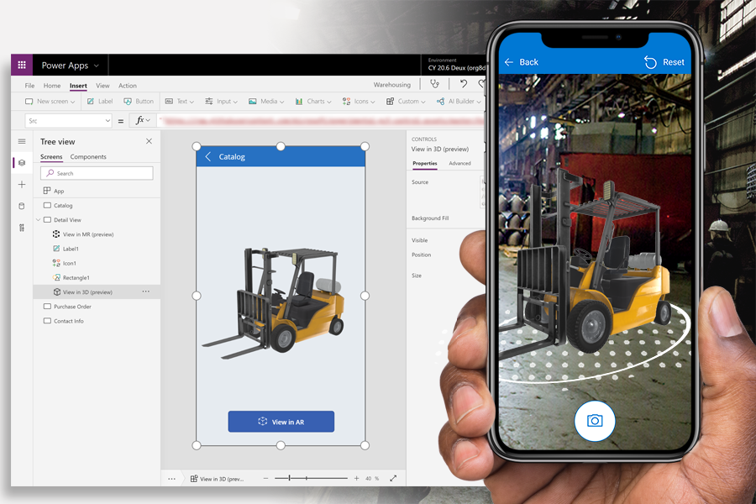Open the Advanced tab in the Controls panel
756x504 pixels.
pyautogui.click(x=459, y=163)
